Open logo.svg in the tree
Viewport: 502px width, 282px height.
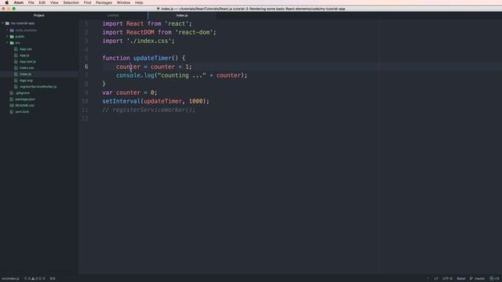[x=26, y=80]
